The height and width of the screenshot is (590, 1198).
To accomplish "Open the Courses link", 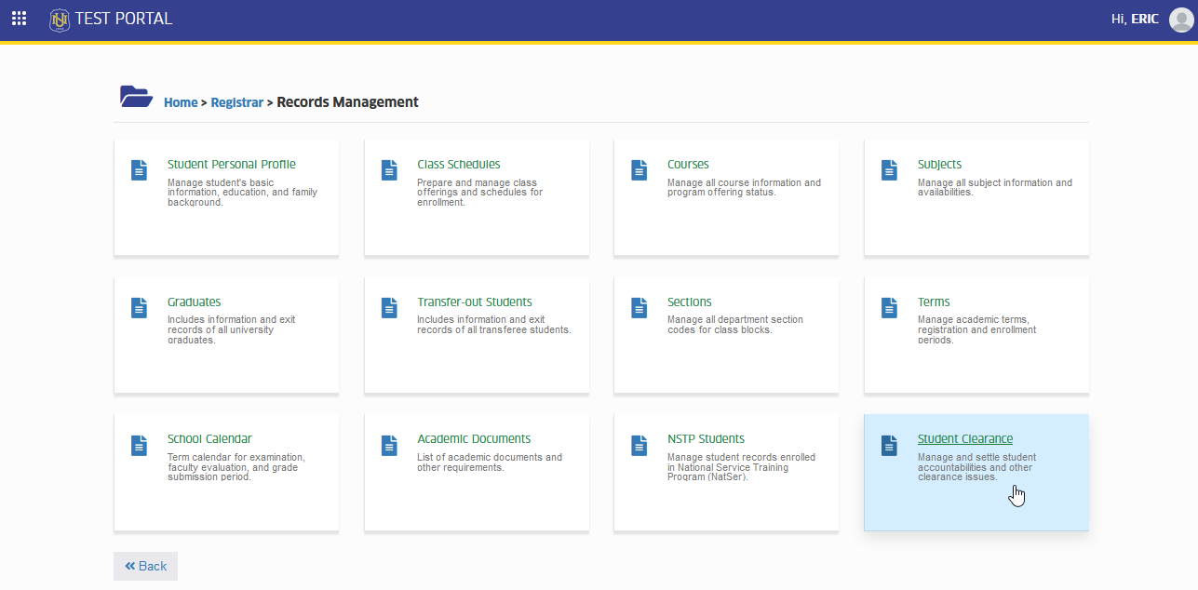I will click(688, 165).
